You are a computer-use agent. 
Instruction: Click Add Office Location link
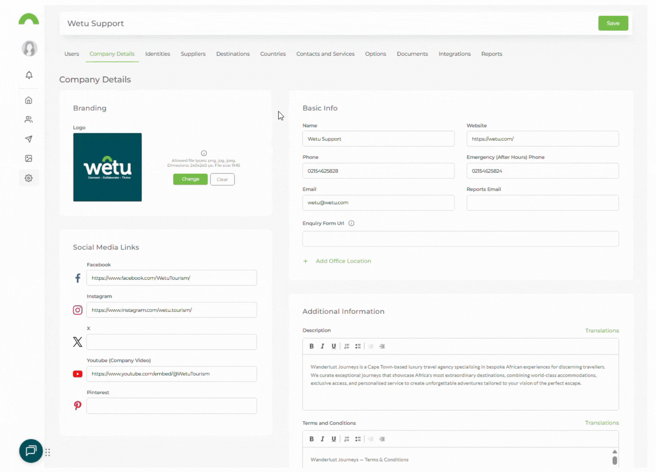tap(343, 261)
